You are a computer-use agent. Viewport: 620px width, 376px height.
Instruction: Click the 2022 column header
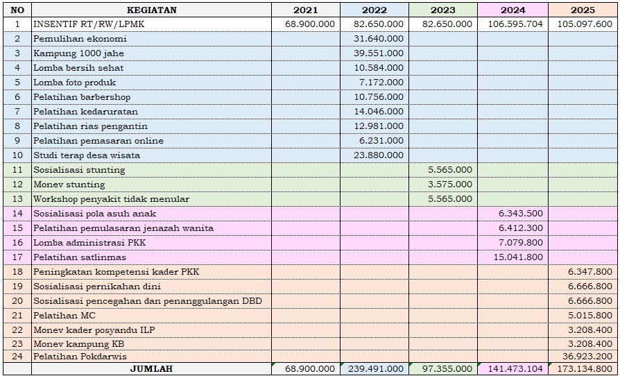[x=374, y=10]
